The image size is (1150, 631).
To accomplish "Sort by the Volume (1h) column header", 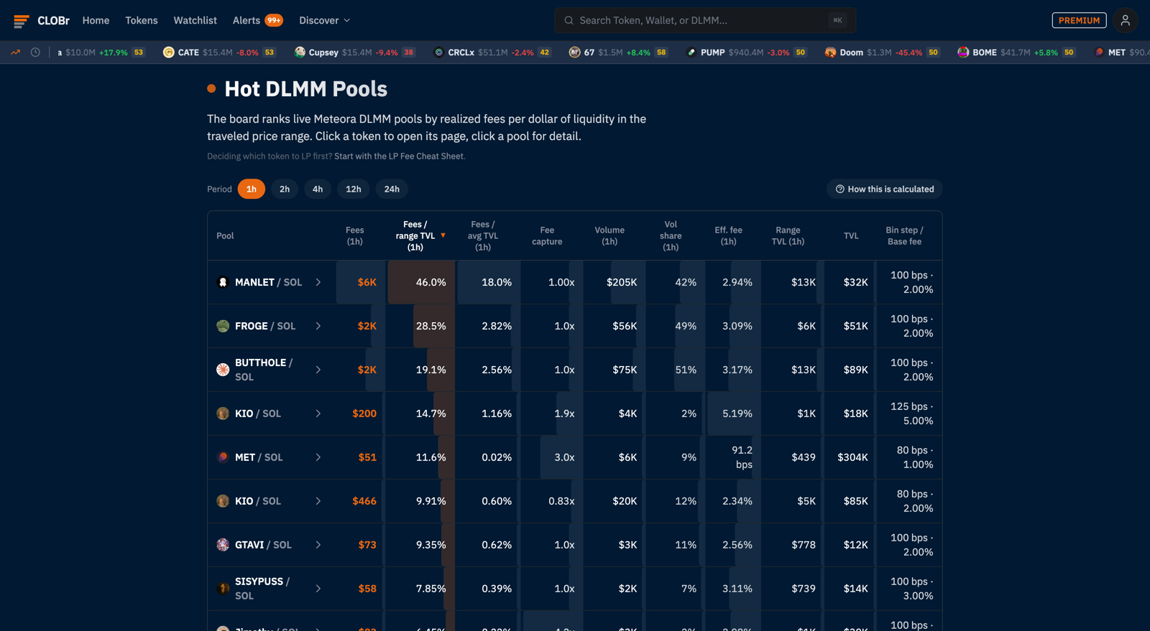I will point(609,235).
